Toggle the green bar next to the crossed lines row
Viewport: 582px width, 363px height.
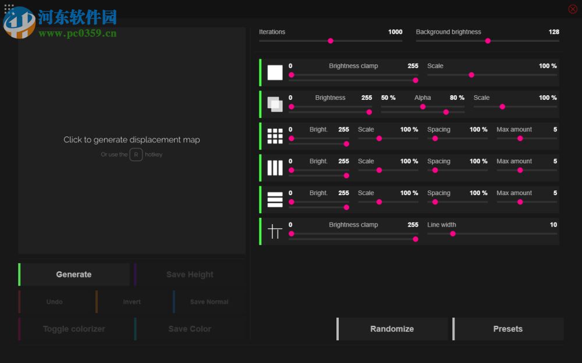click(261, 231)
